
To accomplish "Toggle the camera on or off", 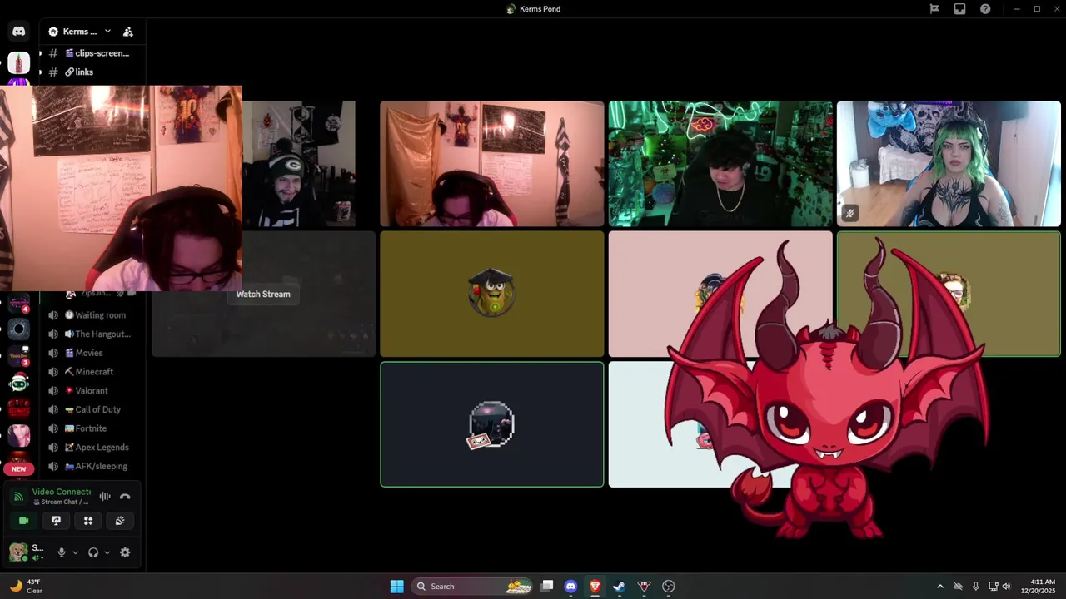I will (24, 521).
